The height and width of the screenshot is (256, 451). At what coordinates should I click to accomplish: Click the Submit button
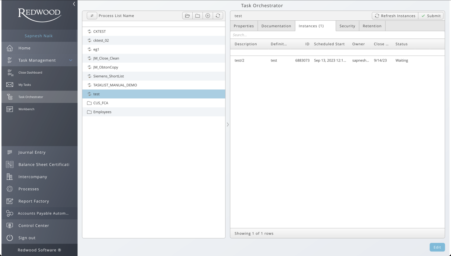[431, 16]
